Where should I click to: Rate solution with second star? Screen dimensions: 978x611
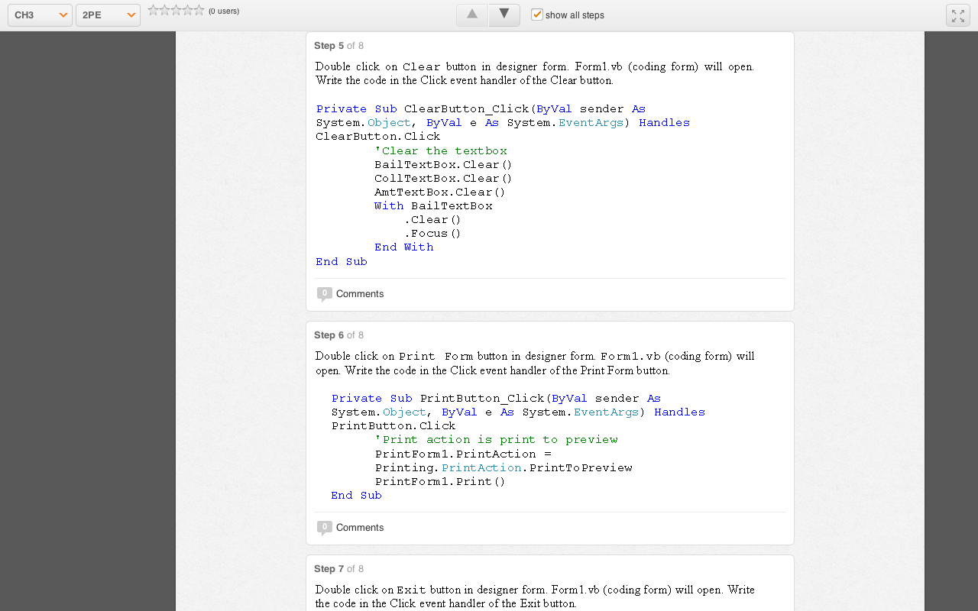tap(164, 10)
